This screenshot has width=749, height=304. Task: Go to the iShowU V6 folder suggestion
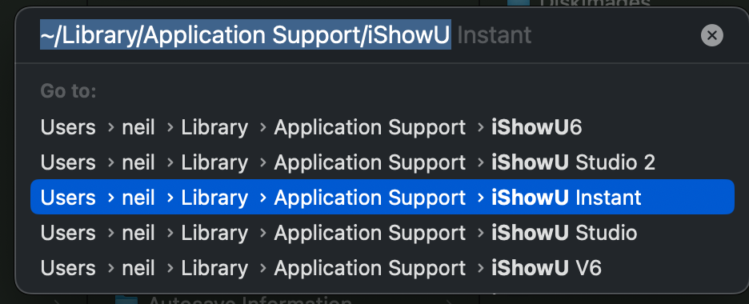[x=383, y=268]
